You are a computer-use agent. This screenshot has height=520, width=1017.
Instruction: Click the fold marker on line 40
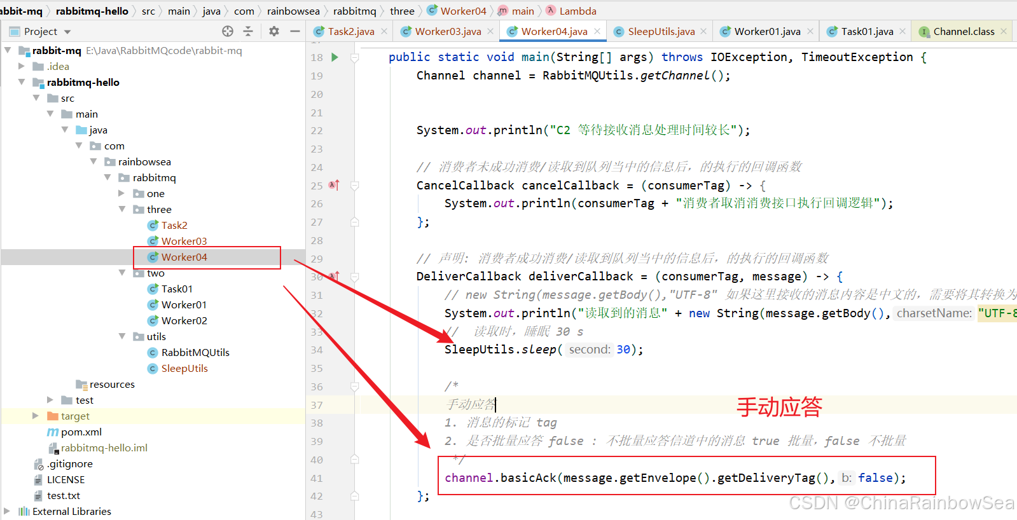355,460
